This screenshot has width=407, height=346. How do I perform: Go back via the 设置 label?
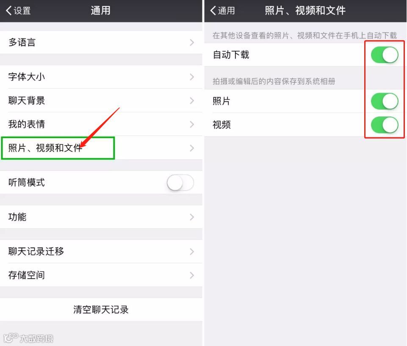coord(22,11)
